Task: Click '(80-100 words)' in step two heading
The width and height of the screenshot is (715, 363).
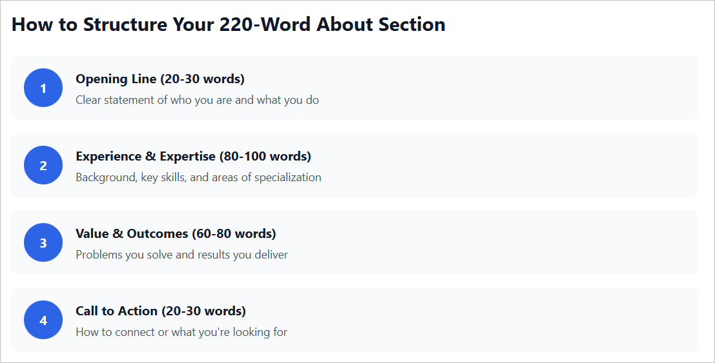Action: [x=265, y=156]
